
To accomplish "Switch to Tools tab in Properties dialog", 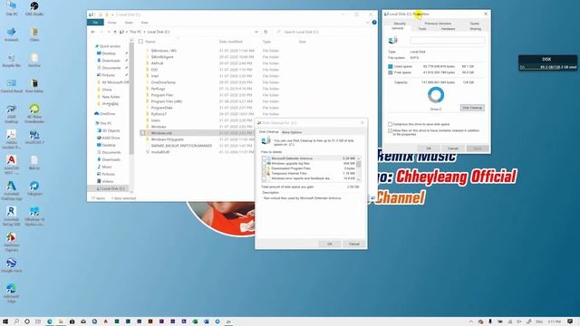I will 422,28.
